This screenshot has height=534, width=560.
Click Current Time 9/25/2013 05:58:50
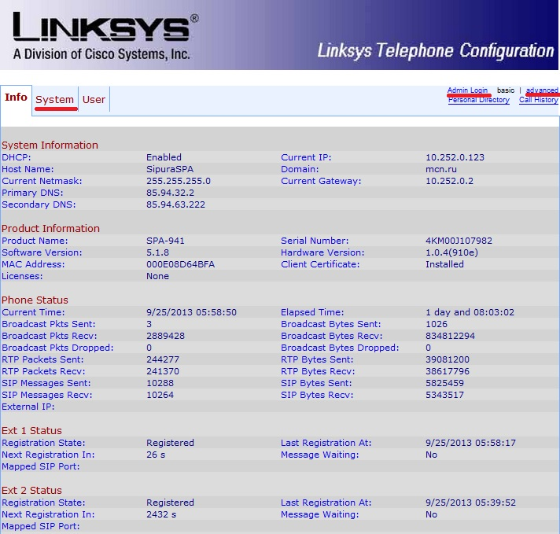(191, 311)
